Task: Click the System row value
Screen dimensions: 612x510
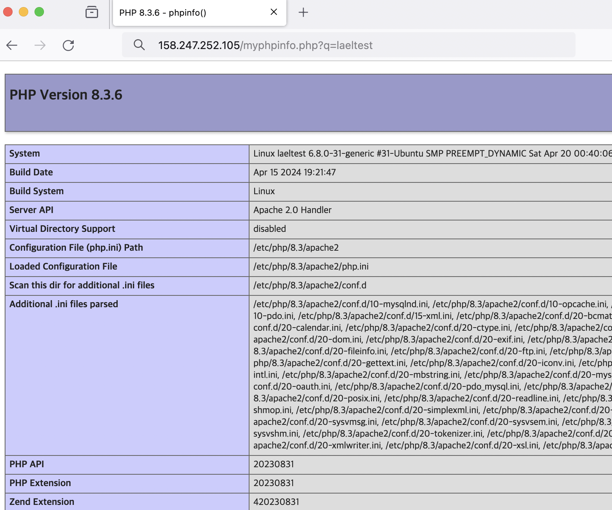Action: click(x=392, y=153)
